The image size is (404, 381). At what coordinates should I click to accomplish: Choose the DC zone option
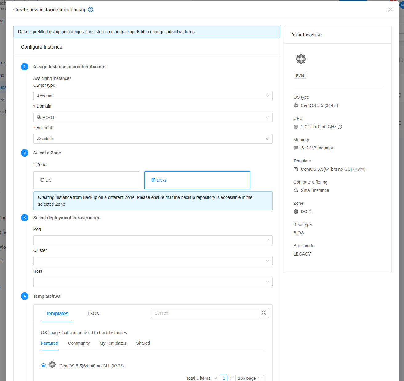click(86, 180)
